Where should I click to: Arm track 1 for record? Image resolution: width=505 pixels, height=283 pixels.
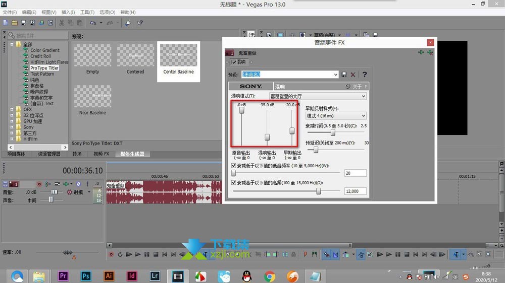coord(39,184)
